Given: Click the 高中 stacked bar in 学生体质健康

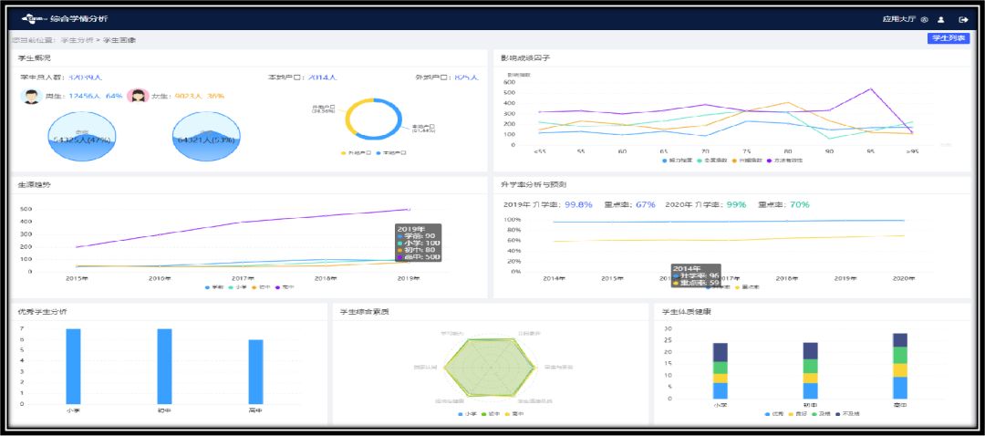Looking at the screenshot, I should point(899,366).
